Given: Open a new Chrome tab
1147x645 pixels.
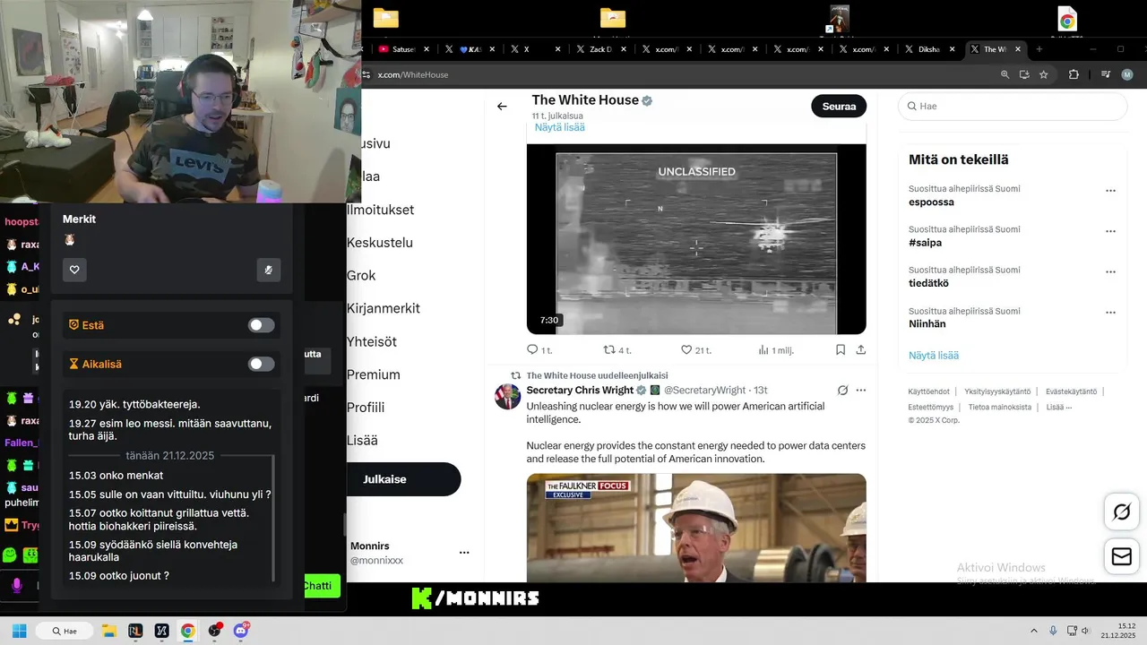Looking at the screenshot, I should click(1039, 49).
